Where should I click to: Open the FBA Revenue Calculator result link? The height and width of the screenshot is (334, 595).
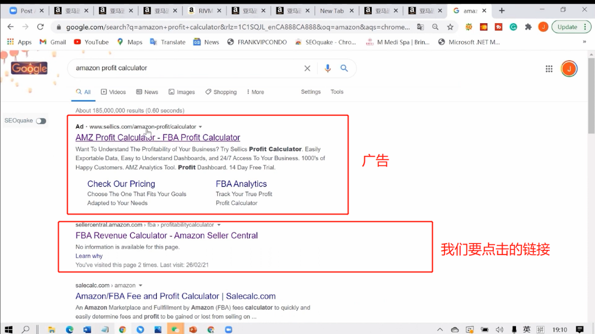tap(166, 235)
